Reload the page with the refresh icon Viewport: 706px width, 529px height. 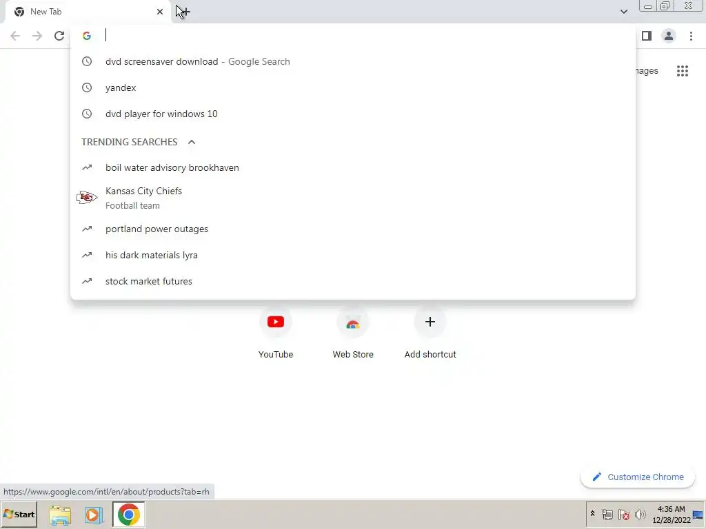[x=59, y=36]
